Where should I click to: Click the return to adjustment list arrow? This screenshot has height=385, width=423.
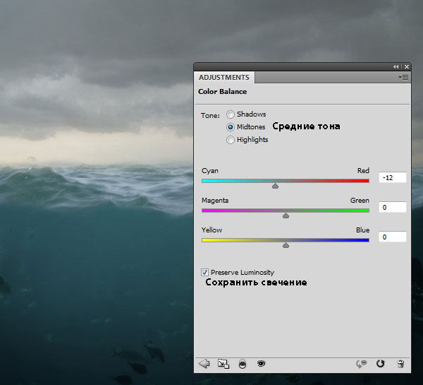204,364
